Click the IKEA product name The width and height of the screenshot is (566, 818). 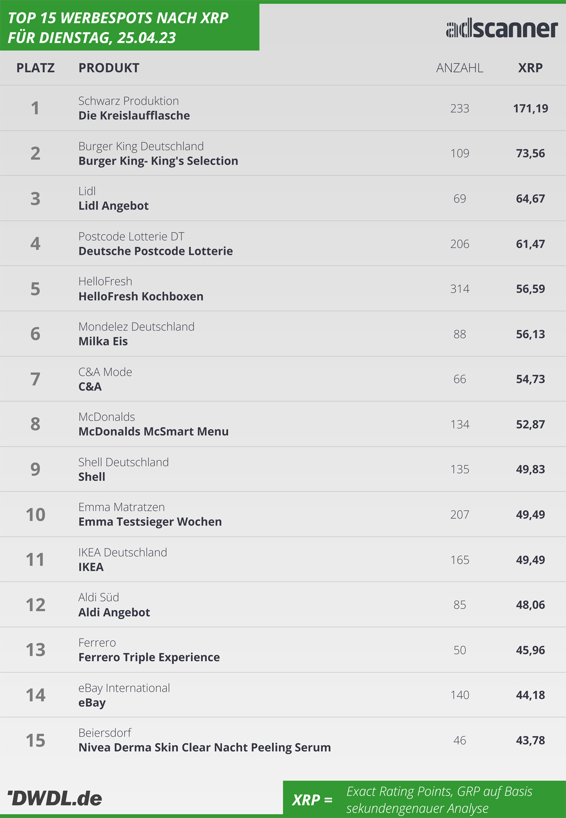[x=91, y=567]
